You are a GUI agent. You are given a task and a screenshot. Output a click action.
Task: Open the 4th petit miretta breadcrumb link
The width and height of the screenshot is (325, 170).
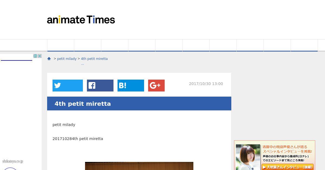click(x=94, y=59)
